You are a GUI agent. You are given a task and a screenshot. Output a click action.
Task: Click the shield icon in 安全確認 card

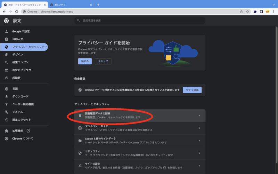click(80, 90)
